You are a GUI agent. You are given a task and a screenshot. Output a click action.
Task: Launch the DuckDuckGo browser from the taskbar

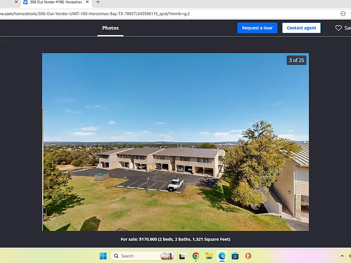248,256
